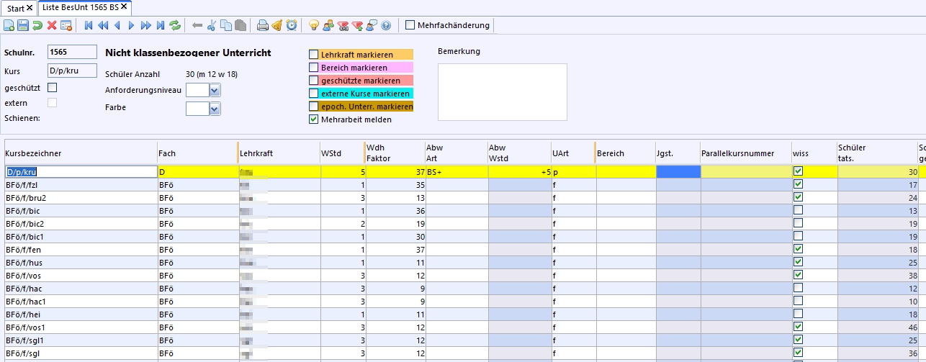Viewport: 926px width, 362px height.
Task: Check externe Kurse markieren
Action: pyautogui.click(x=313, y=94)
